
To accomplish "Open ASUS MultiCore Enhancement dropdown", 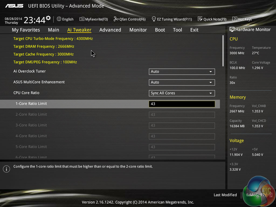I will 182,82.
